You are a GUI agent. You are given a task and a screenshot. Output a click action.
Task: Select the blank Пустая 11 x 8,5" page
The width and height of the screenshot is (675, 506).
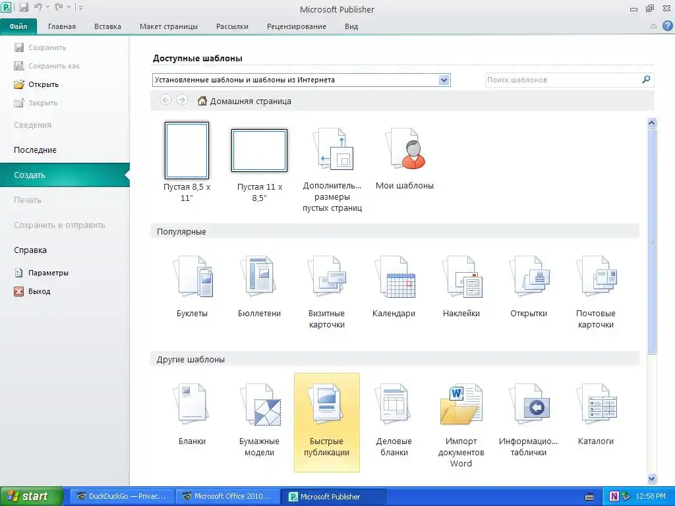(x=259, y=150)
